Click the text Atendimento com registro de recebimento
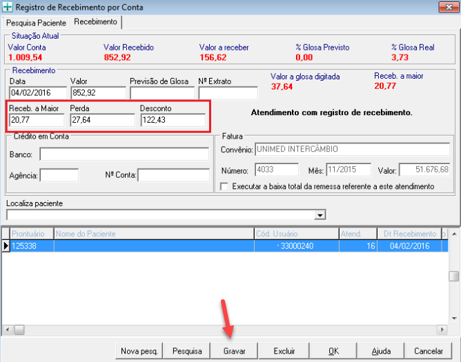This screenshot has width=461, height=362. coord(332,112)
